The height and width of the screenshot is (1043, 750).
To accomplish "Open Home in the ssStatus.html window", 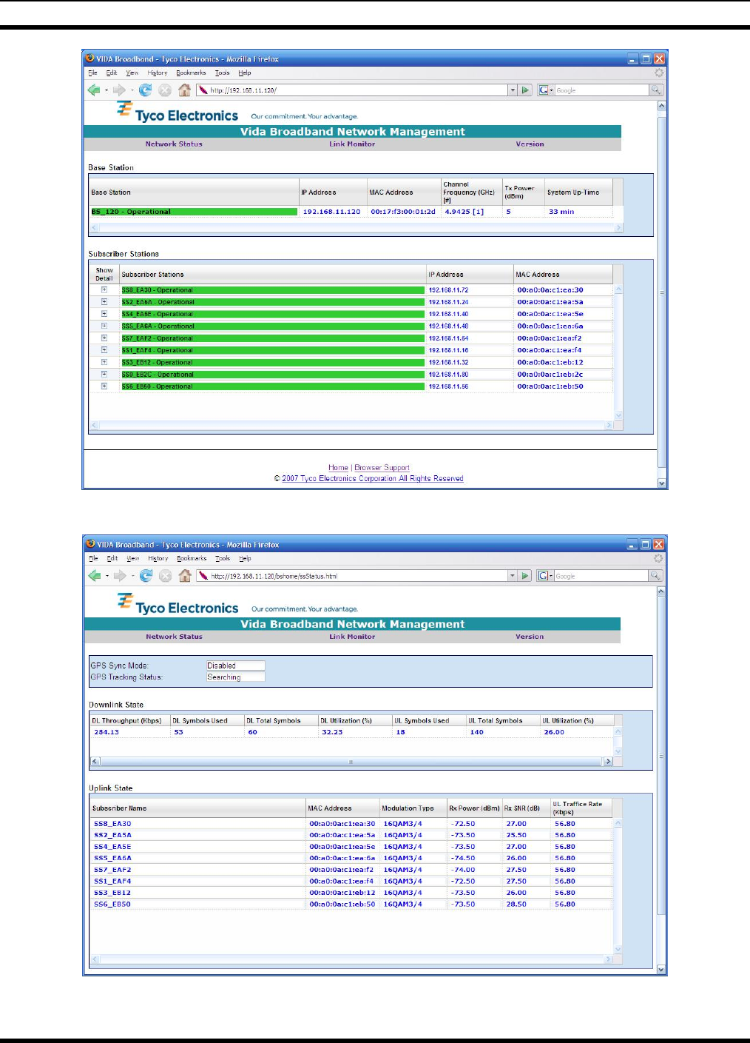I will click(185, 575).
